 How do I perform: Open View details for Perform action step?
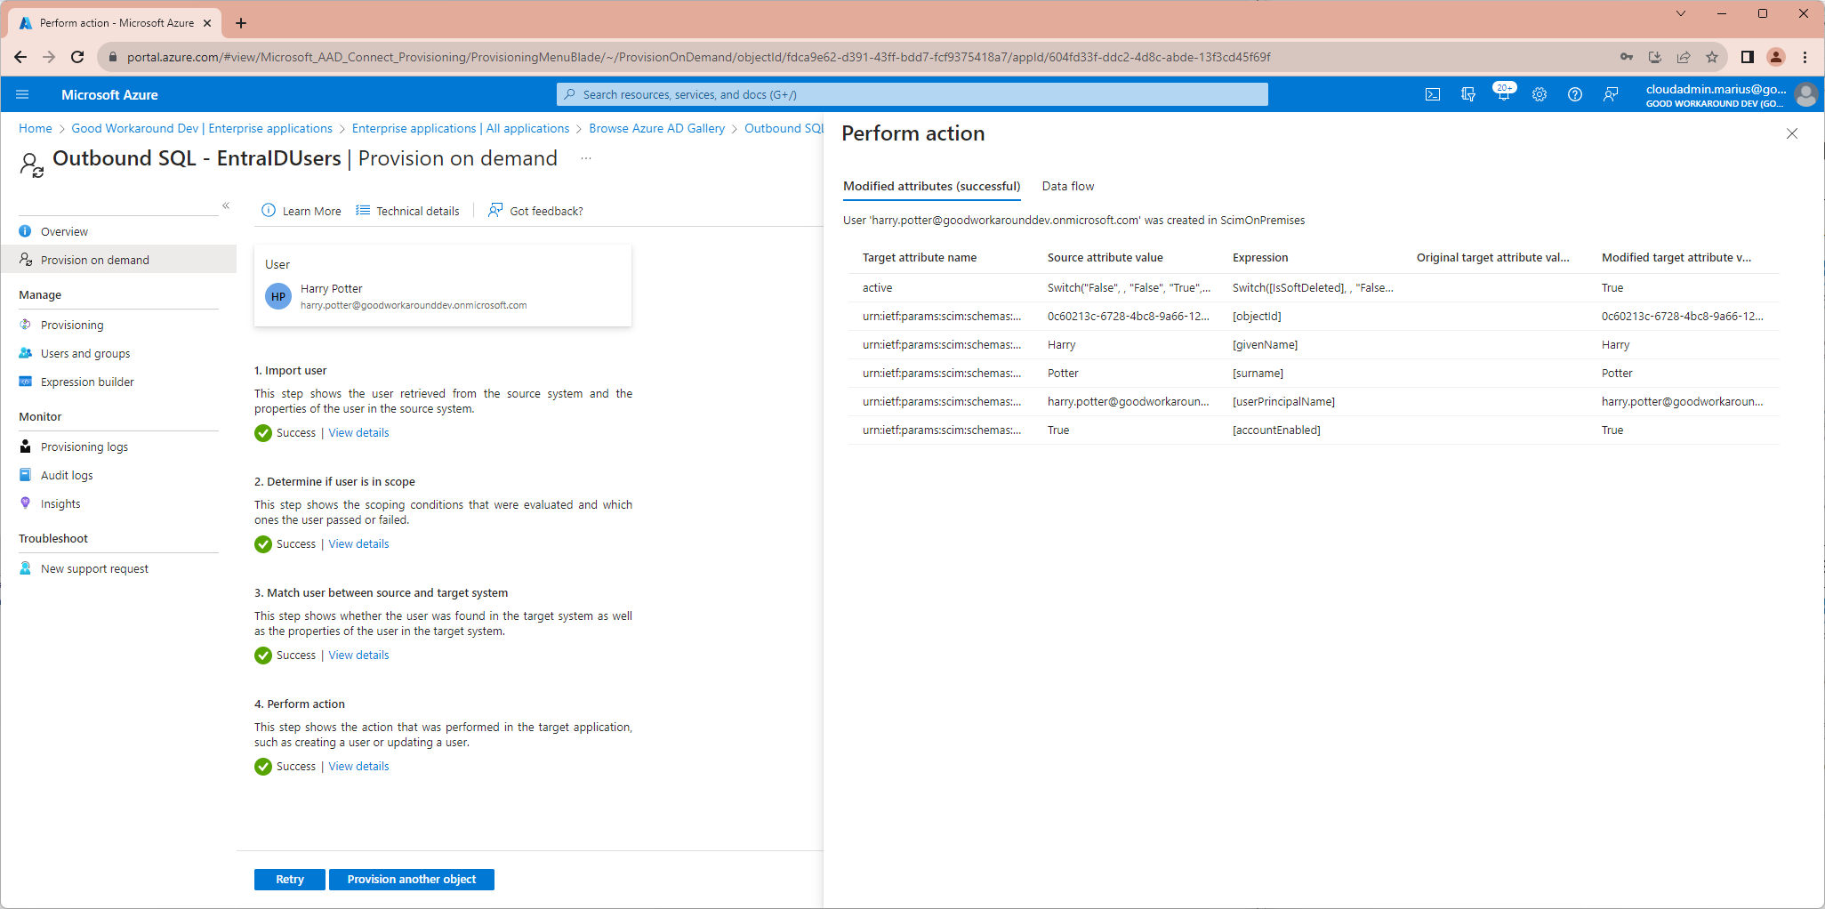point(358,766)
